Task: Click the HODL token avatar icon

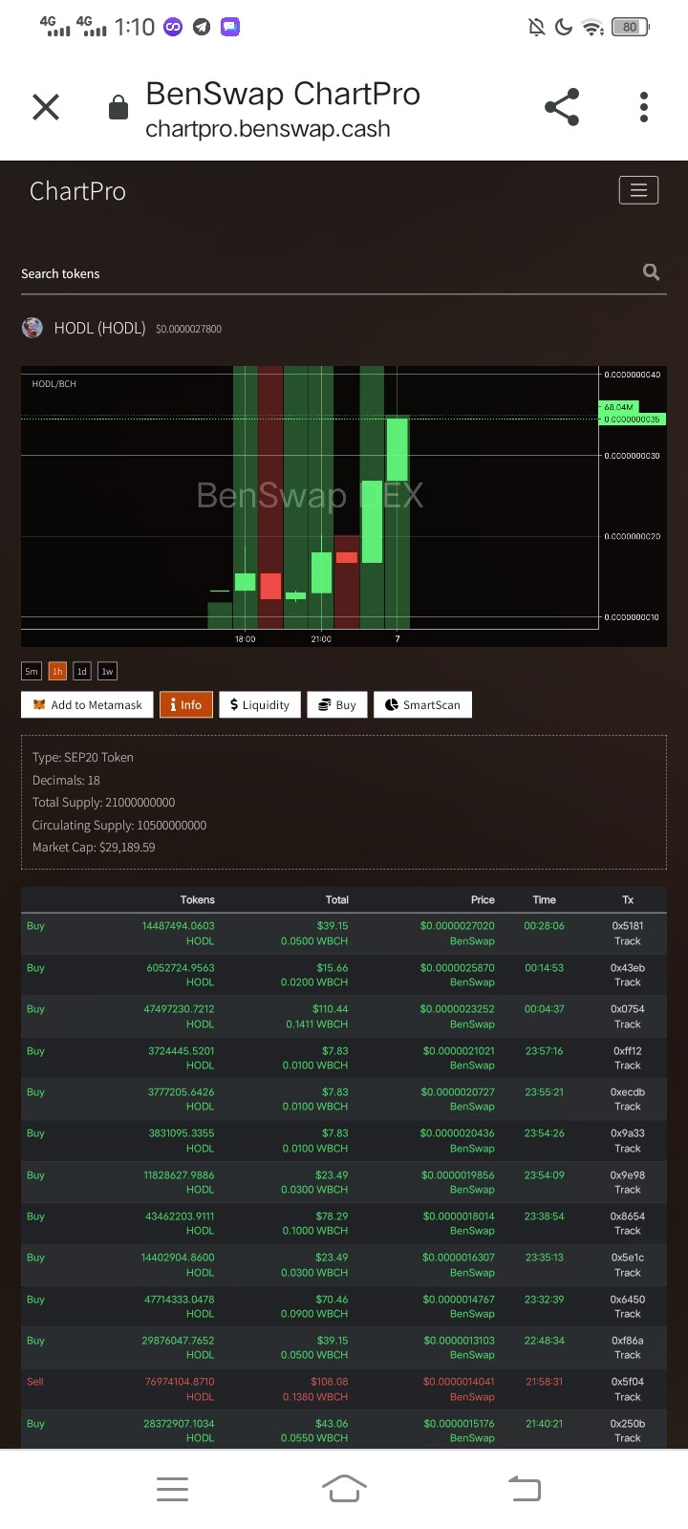Action: (x=32, y=328)
